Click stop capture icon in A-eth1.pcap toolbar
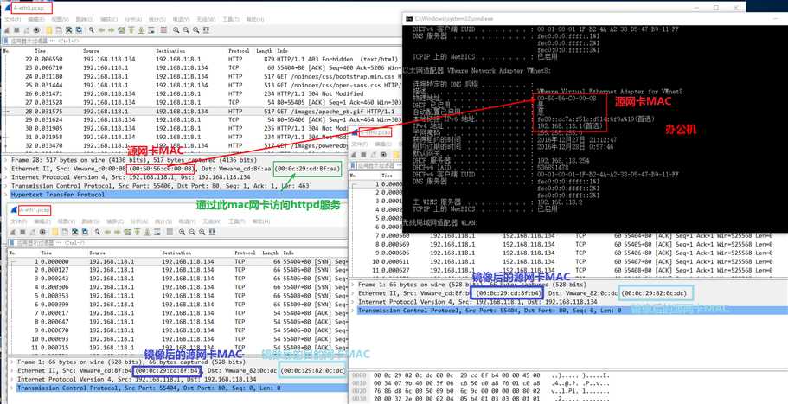 pos(22,232)
